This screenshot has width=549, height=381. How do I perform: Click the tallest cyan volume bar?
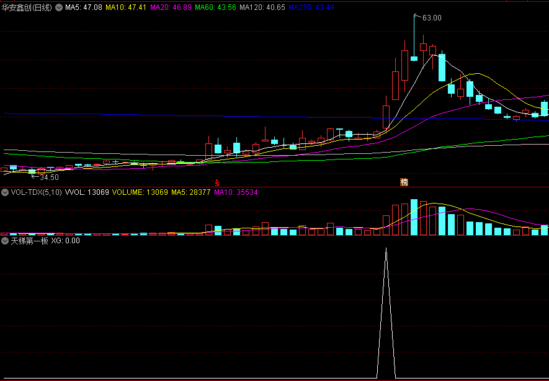pos(414,217)
